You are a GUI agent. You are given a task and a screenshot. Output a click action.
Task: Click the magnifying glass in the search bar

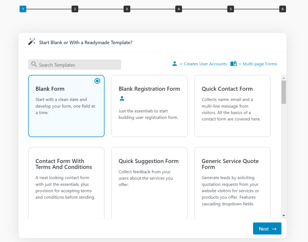[x=34, y=64]
